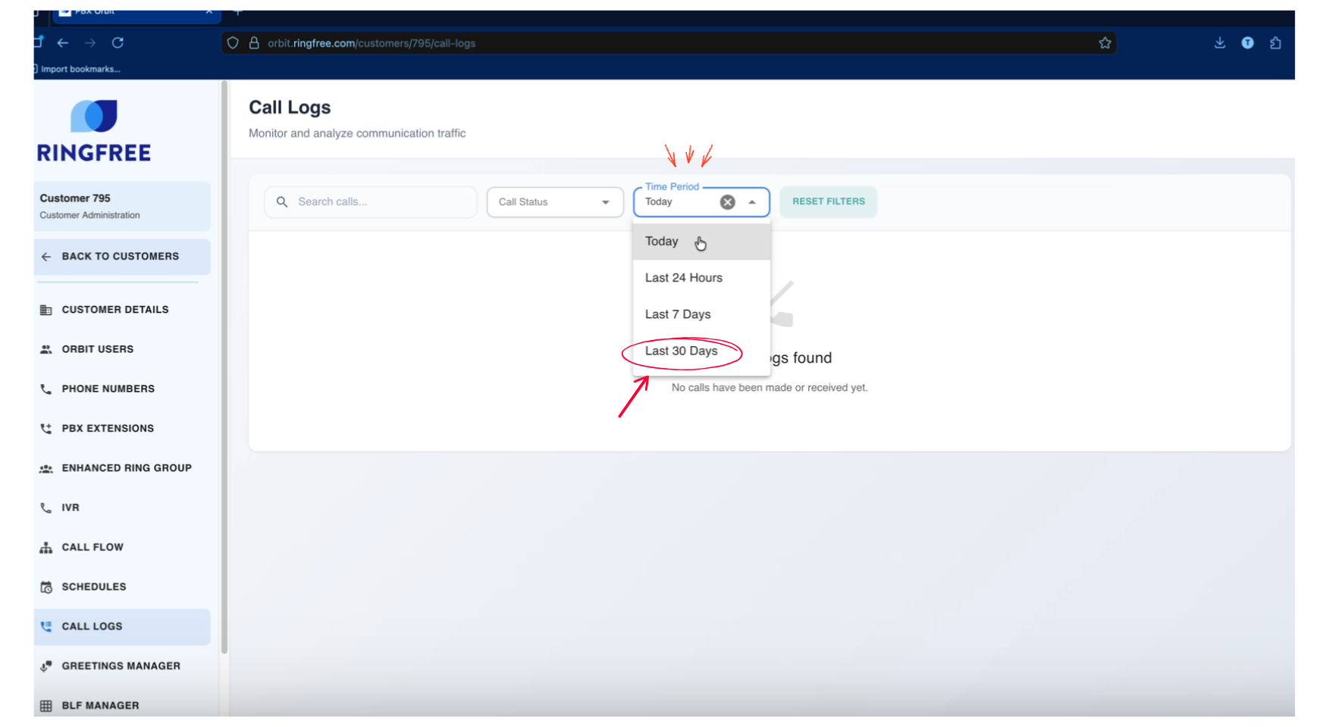Image resolution: width=1329 pixels, height=727 pixels.
Task: Collapse the Time Period dropdown arrow
Action: pos(752,202)
